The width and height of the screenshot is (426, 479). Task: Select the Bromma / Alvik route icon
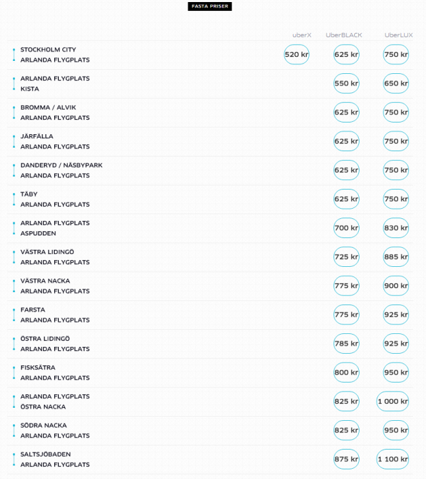(x=14, y=112)
